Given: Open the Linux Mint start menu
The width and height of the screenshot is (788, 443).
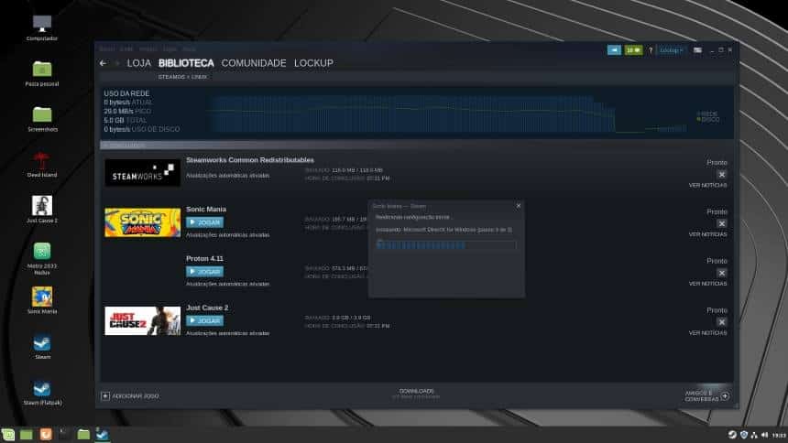Looking at the screenshot, I should pyautogui.click(x=8, y=435).
